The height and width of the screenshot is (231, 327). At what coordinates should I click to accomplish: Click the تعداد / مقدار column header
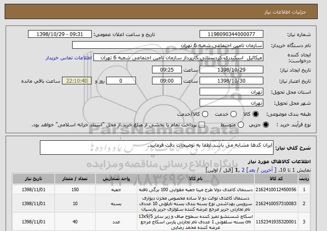(x=75, y=179)
